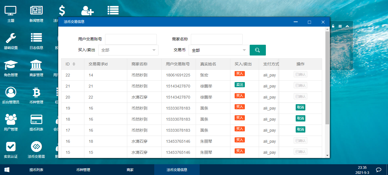
Task: Switch to 商家 tab in taskbar
Action: [x=130, y=170]
